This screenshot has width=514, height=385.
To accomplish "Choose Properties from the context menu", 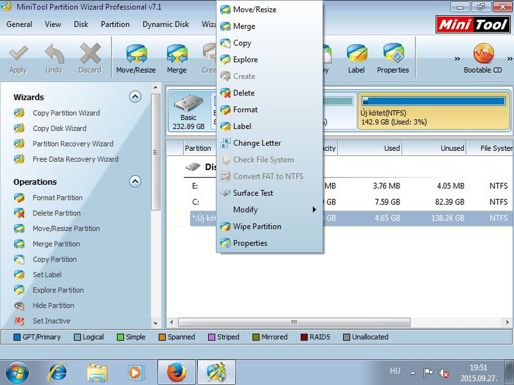I will [270, 243].
